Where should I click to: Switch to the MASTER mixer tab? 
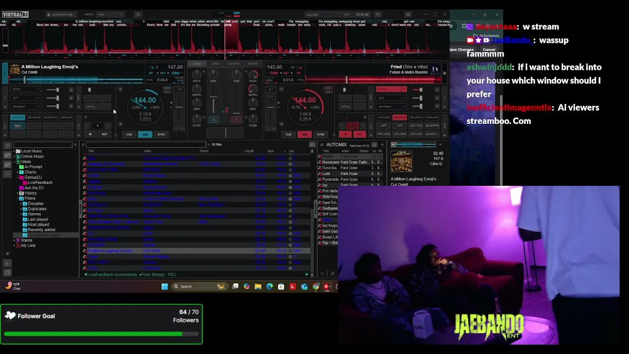(253, 63)
